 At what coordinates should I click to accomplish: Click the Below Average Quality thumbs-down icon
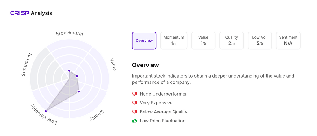point(134,112)
